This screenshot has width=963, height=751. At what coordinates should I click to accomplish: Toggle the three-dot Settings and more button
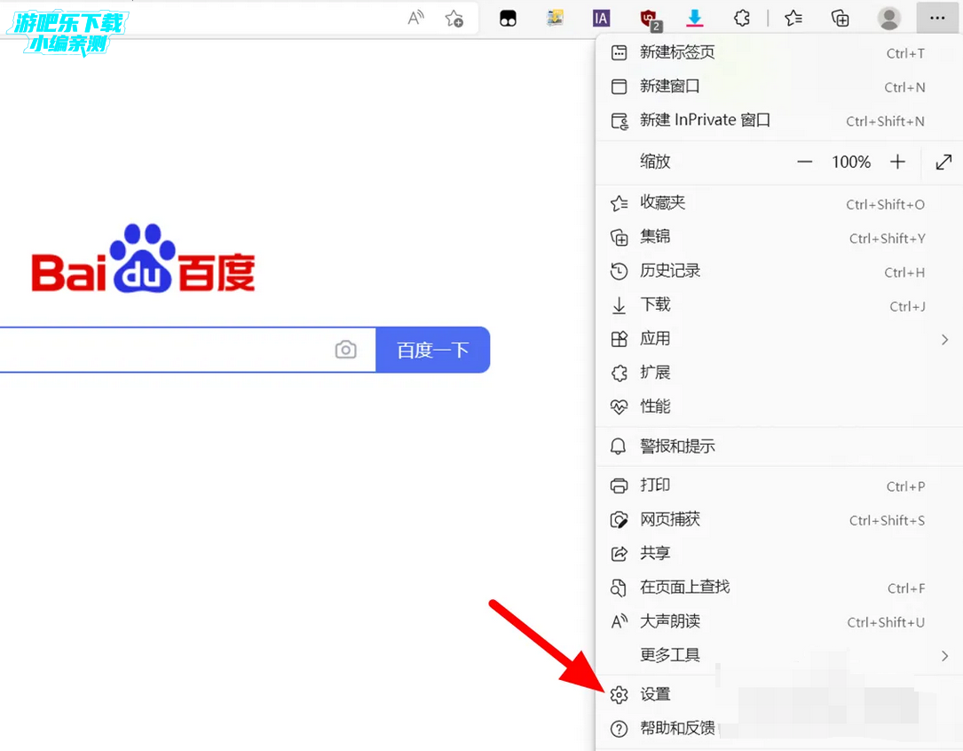click(937, 18)
